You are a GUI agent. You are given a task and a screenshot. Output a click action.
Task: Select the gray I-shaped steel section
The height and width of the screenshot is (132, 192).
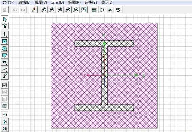coord(104,93)
